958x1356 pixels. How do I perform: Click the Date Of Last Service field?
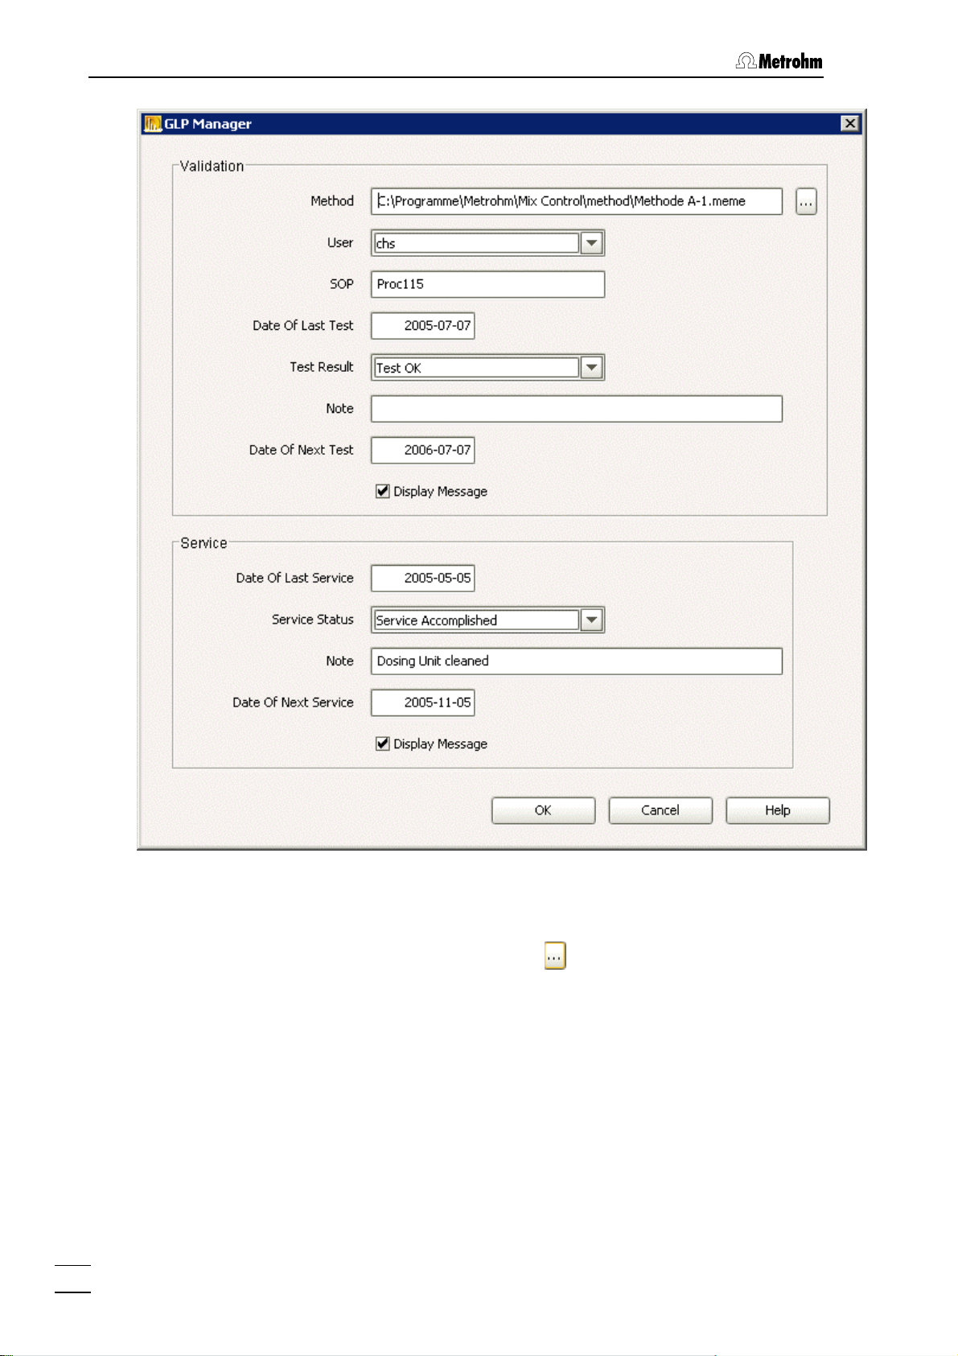[x=422, y=578]
